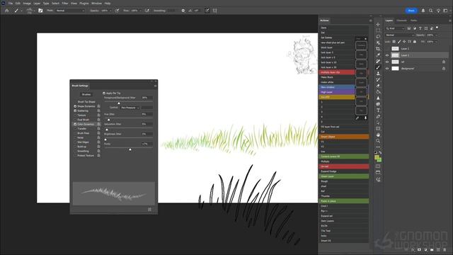Click the Purity slider handle

130,149
